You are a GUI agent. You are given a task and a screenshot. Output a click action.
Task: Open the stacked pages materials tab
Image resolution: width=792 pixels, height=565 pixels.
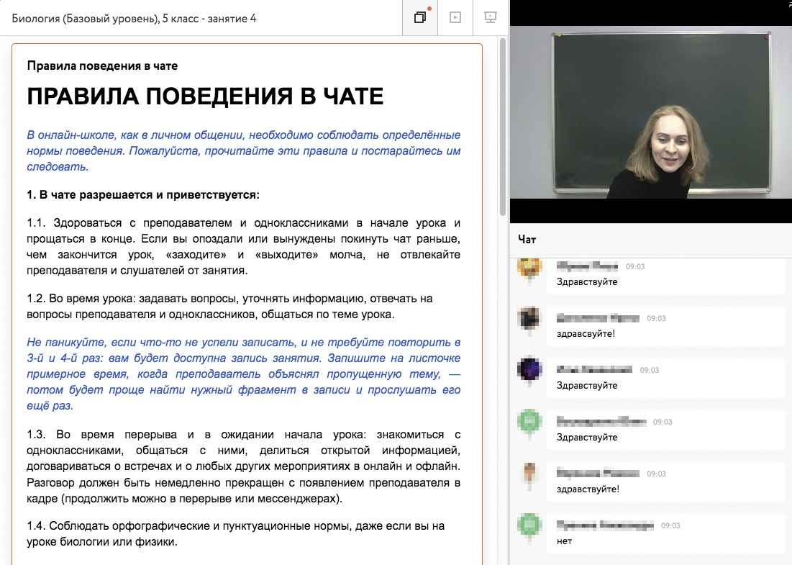pos(420,18)
